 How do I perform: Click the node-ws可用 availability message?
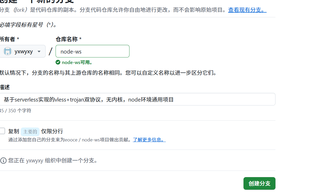coord(77,62)
